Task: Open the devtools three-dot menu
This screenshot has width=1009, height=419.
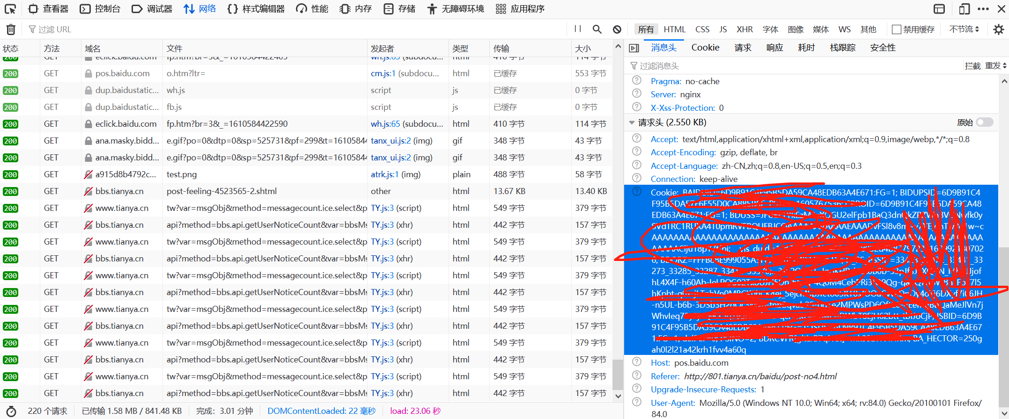Action: [x=983, y=9]
